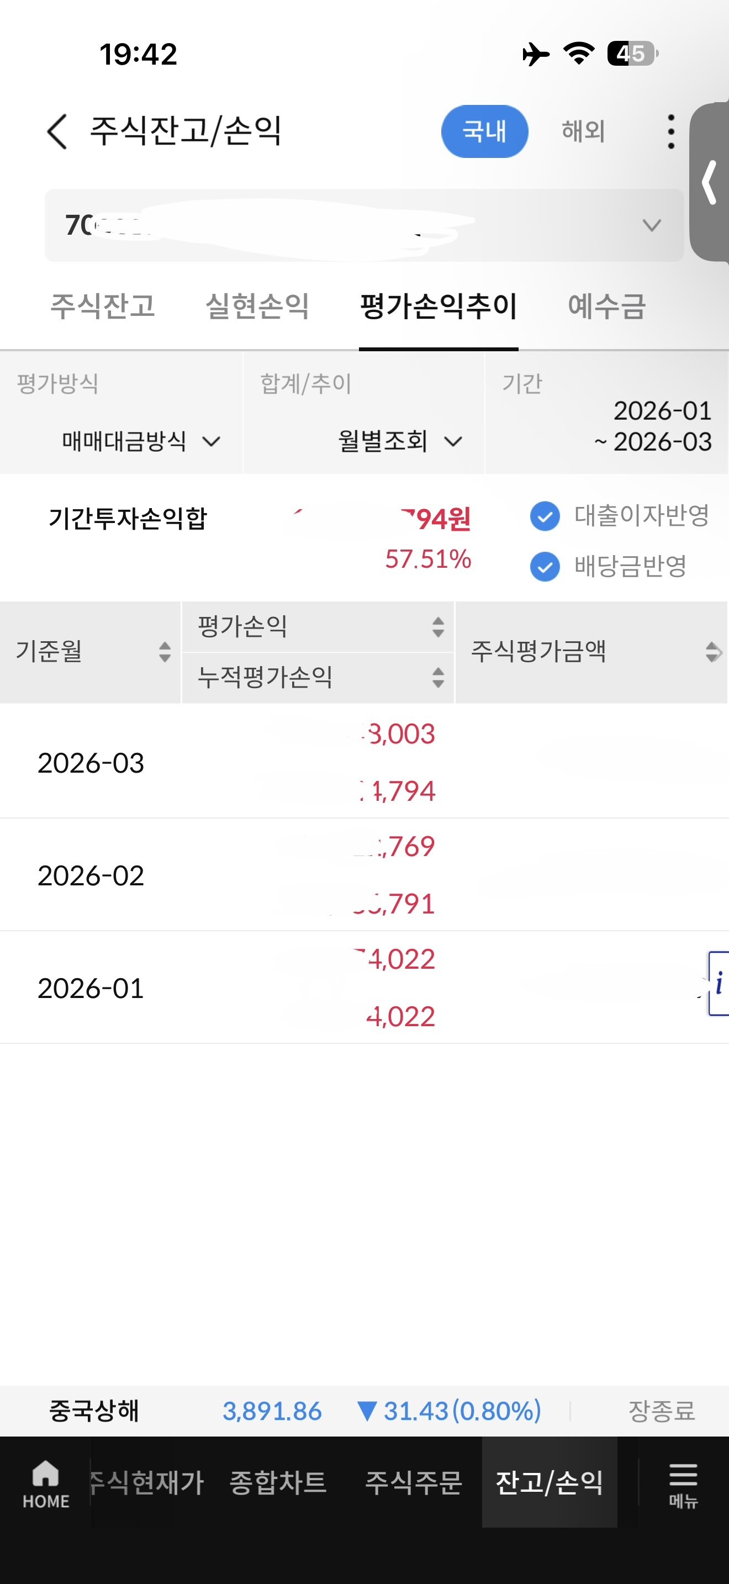Open the three-dot more options menu

pos(670,131)
